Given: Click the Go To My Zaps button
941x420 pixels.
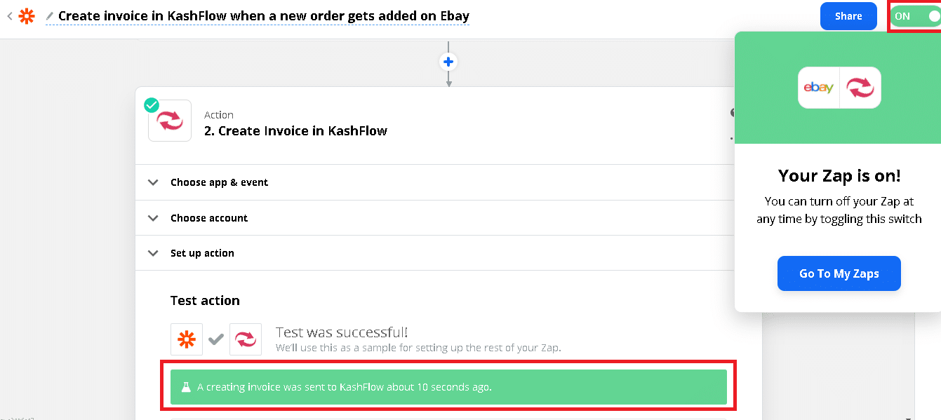Looking at the screenshot, I should coord(839,273).
